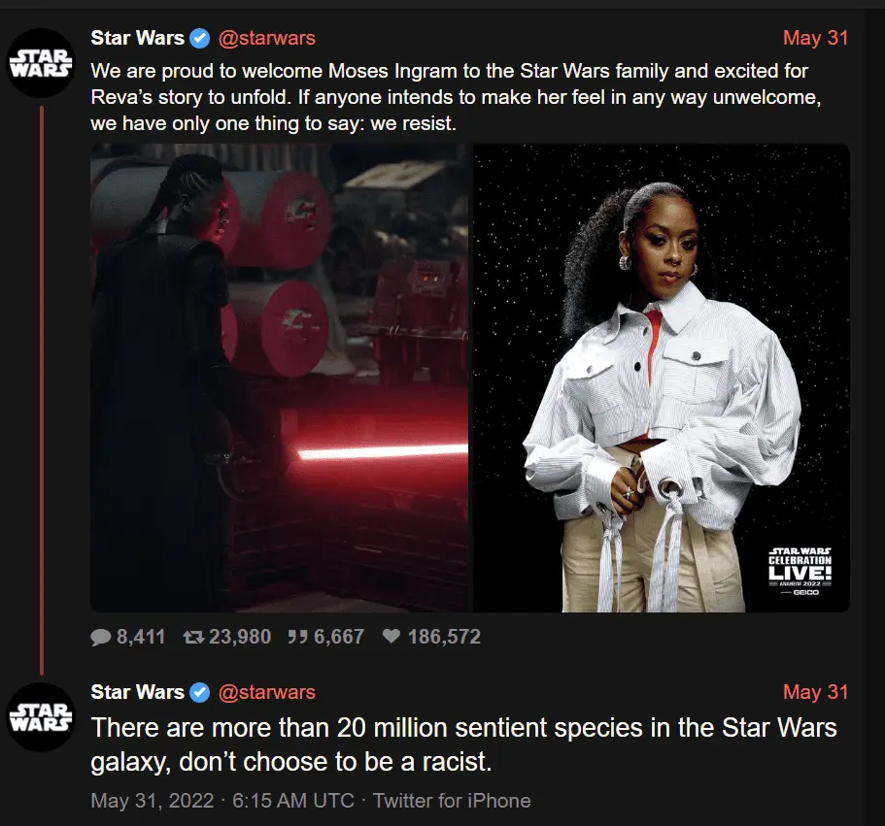The width and height of the screenshot is (885, 826).
Task: Click verified badge on second tweet
Action: [199, 692]
